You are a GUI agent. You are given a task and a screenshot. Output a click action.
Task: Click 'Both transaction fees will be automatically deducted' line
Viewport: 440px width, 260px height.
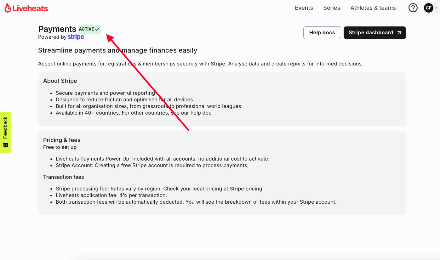196,202
